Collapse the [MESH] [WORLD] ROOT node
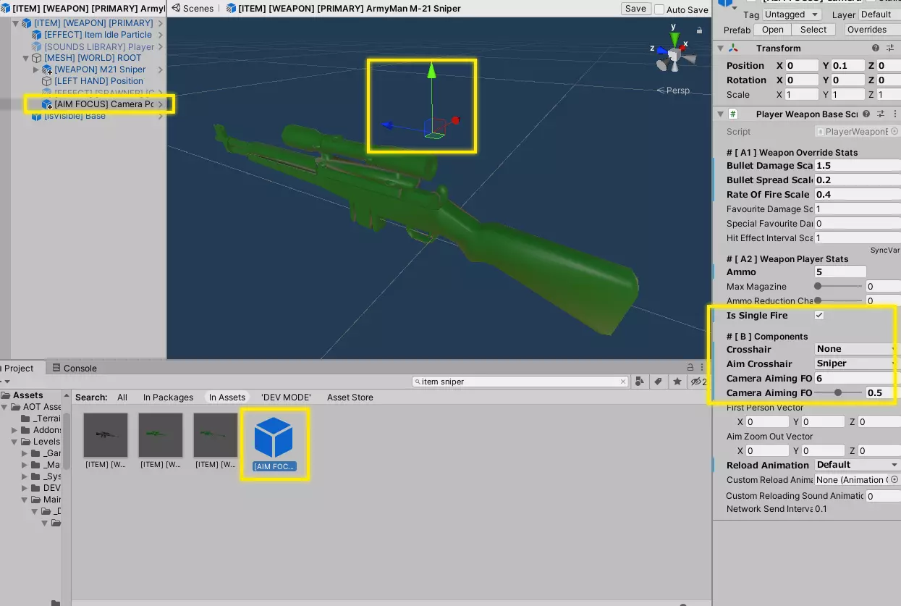Screen dimensions: 901x606 click(x=26, y=58)
